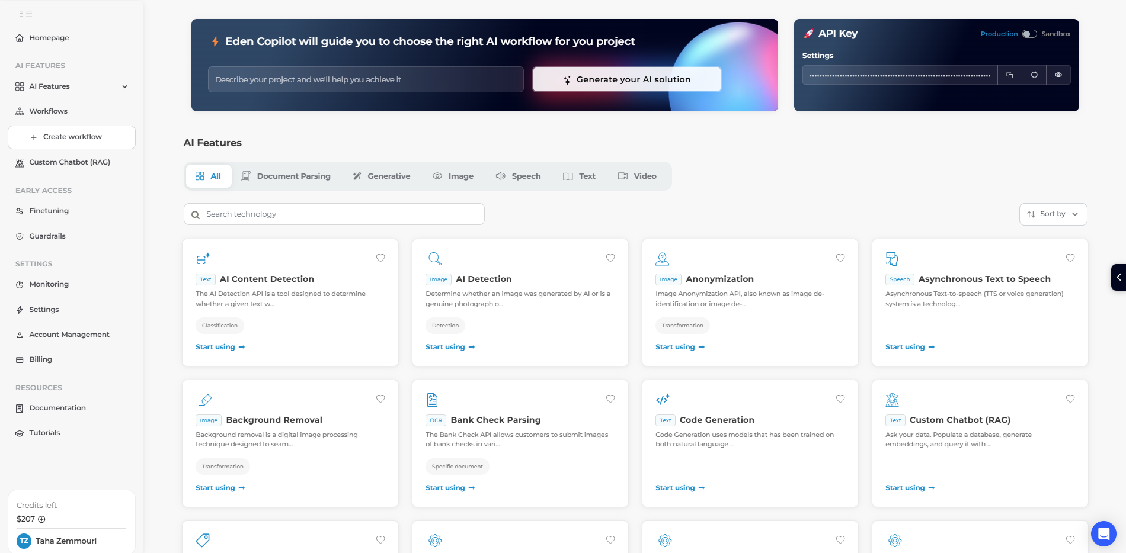The image size is (1126, 553).
Task: Switch to Generative tab
Action: click(382, 176)
